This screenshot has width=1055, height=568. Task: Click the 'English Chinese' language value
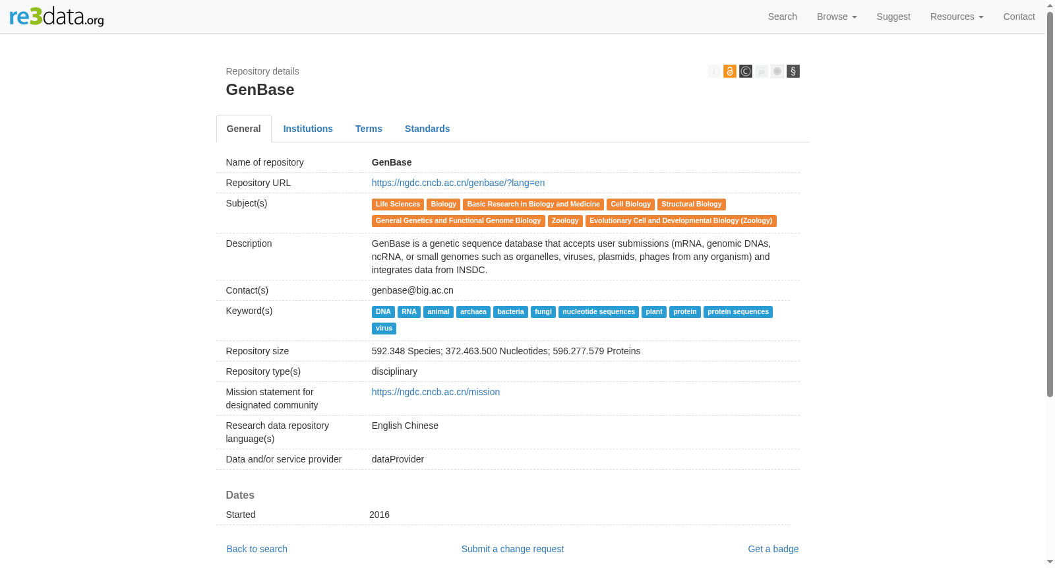405,426
